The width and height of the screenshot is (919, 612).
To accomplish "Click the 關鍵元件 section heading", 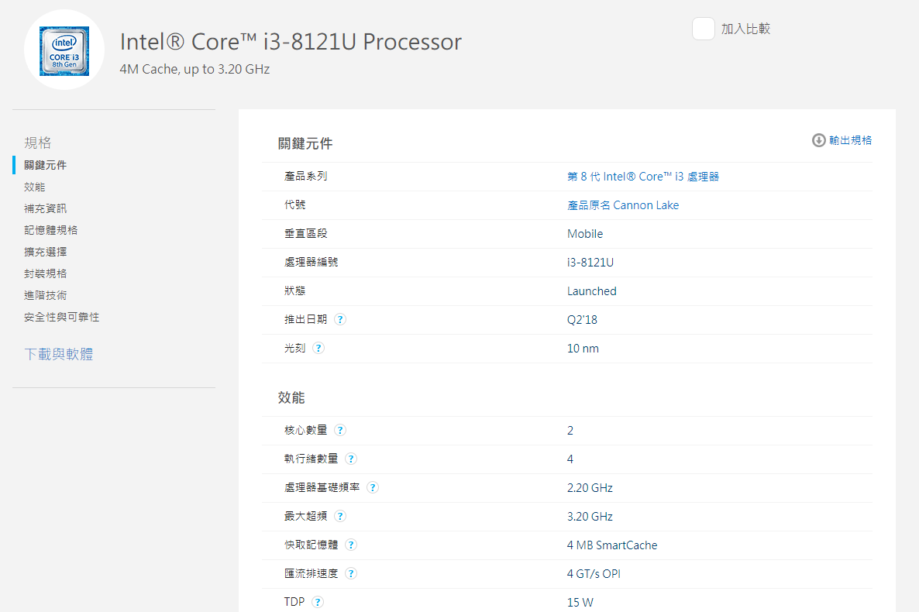I will click(305, 143).
